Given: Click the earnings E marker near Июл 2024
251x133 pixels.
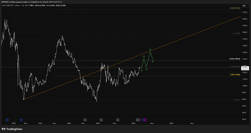Looking at the screenshot, I should point(85,120).
